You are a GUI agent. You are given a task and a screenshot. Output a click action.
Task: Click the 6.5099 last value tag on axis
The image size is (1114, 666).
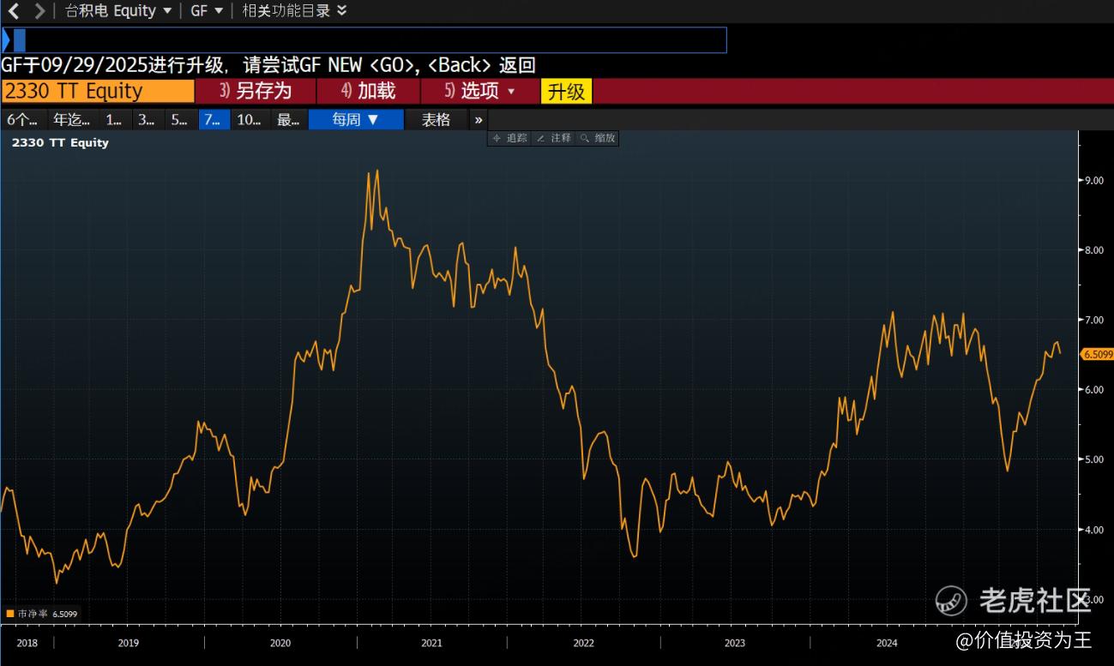pyautogui.click(x=1097, y=354)
